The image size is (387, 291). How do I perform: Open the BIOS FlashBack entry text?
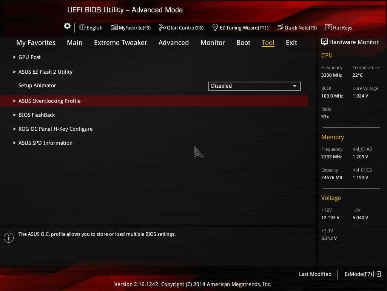coord(37,115)
